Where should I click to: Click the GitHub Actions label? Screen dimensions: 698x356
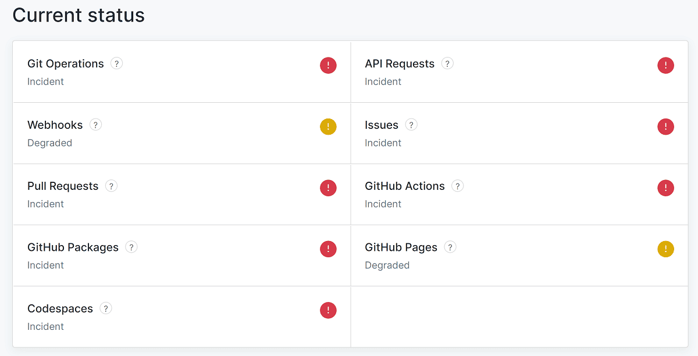pyautogui.click(x=405, y=186)
